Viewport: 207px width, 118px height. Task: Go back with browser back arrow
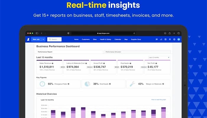click(x=42, y=33)
